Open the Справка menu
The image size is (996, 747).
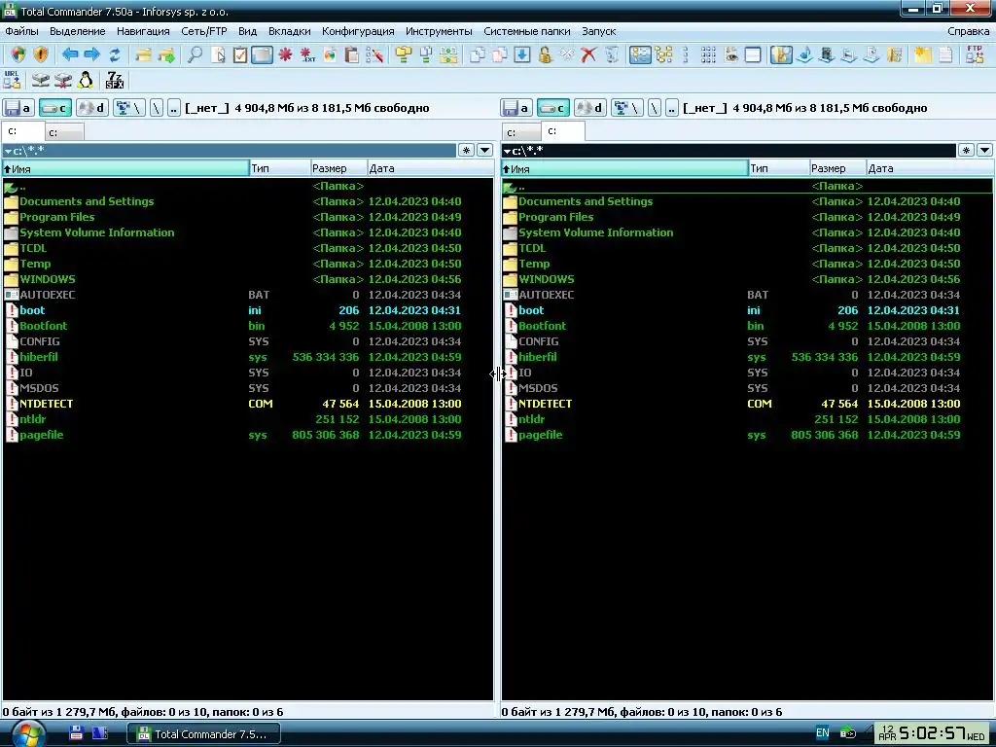tap(968, 31)
